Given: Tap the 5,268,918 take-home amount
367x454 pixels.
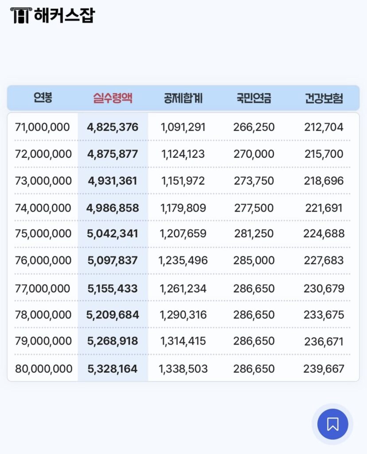Looking at the screenshot, I should tap(113, 341).
